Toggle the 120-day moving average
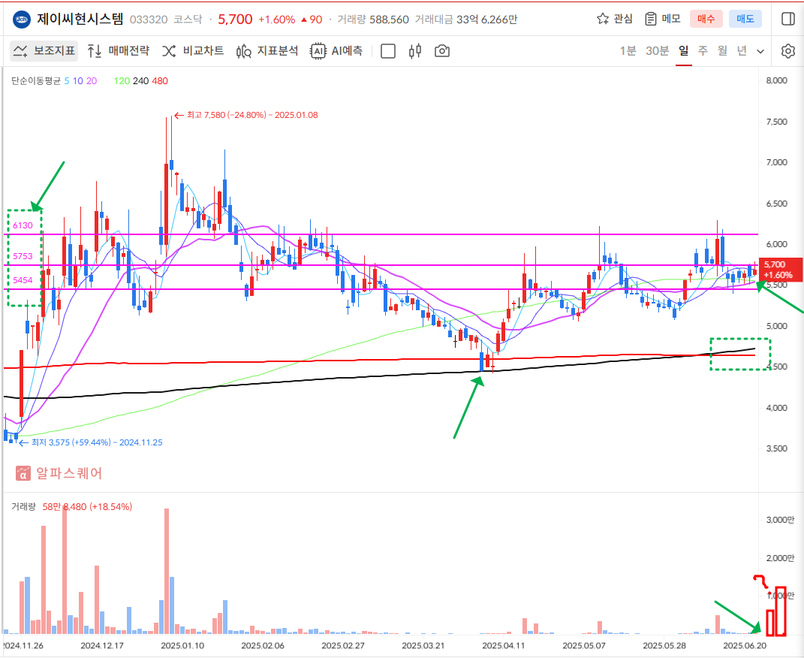The height and width of the screenshot is (658, 804). click(x=122, y=81)
